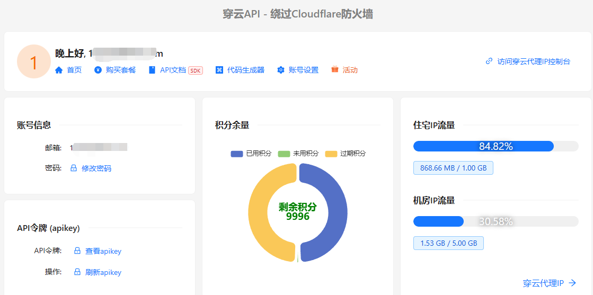The height and width of the screenshot is (295, 593).
Task: Click the arrow icon after 穿云代理IP
Action: tap(572, 283)
